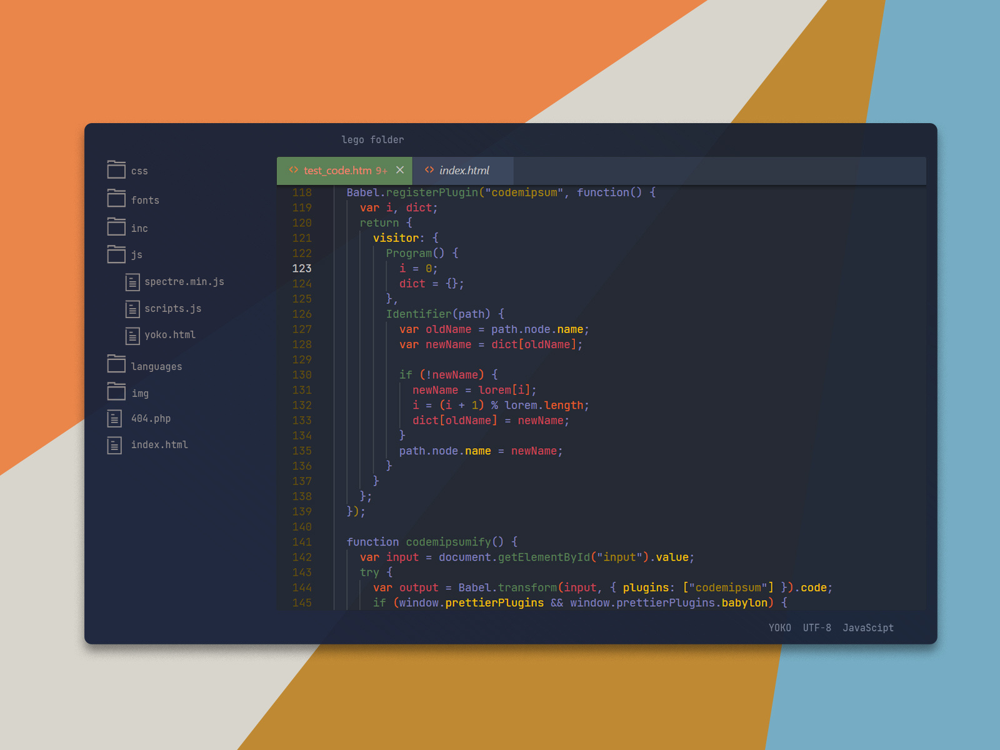The image size is (1000, 750).
Task: Switch to the index.html tab
Action: pyautogui.click(x=464, y=170)
